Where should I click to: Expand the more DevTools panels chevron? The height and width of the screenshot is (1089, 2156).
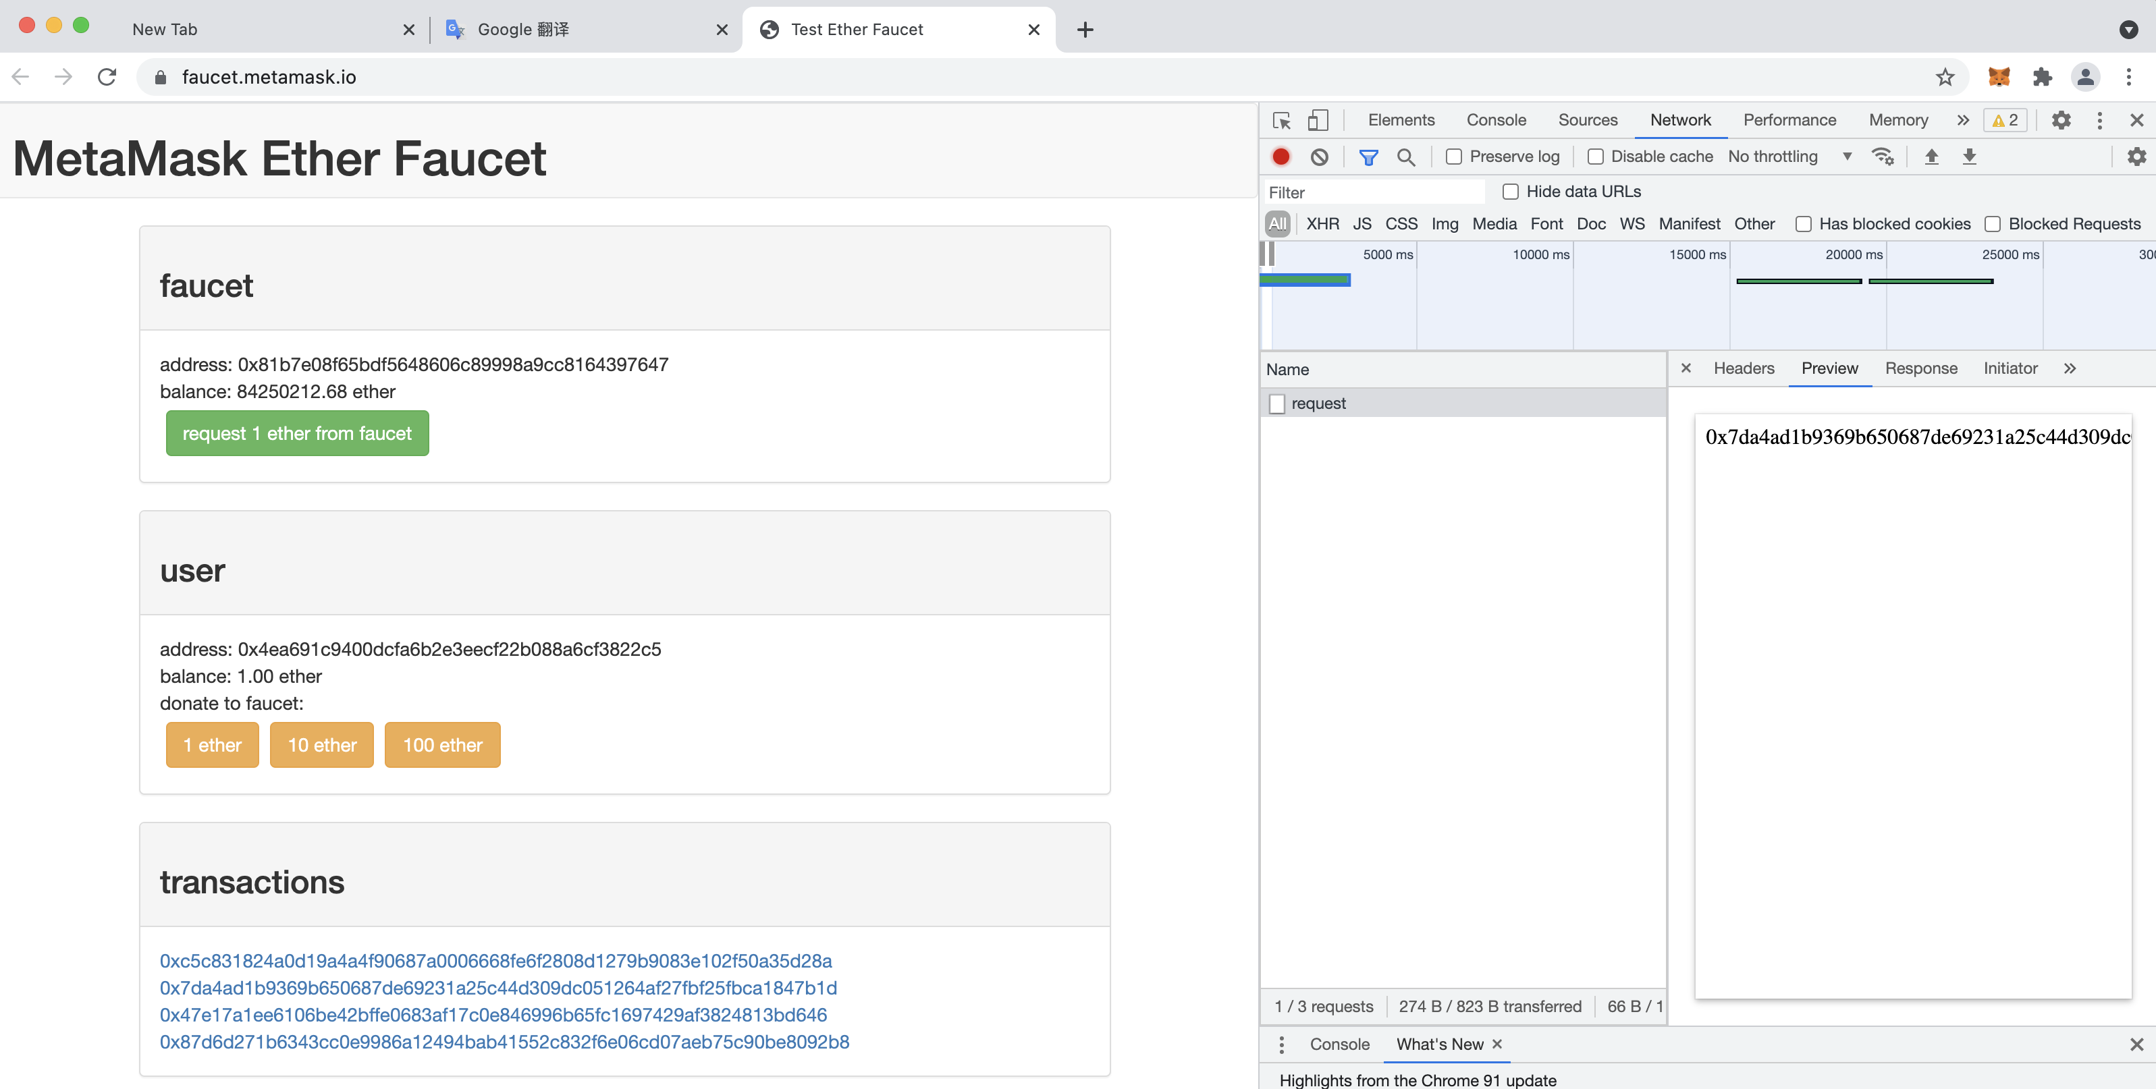1963,119
